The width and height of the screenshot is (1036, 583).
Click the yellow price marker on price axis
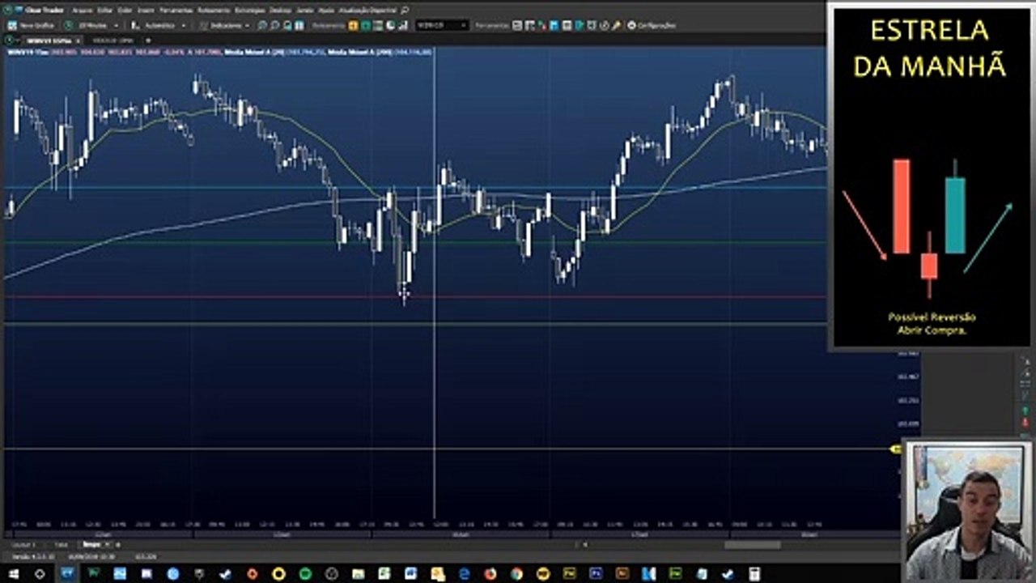pos(896,449)
